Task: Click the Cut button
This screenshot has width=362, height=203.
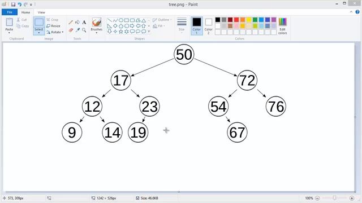Action: tap(21, 20)
